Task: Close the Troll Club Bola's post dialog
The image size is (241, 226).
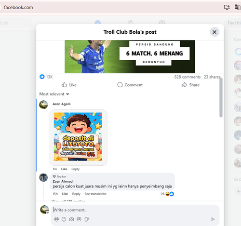Action: point(214,32)
